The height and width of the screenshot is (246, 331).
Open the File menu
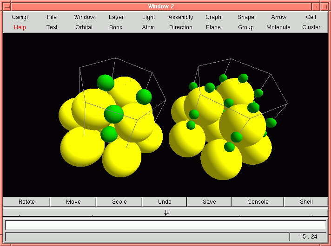click(52, 17)
